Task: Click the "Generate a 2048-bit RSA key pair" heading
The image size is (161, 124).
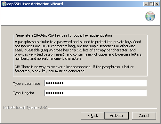Action: pos(64,35)
